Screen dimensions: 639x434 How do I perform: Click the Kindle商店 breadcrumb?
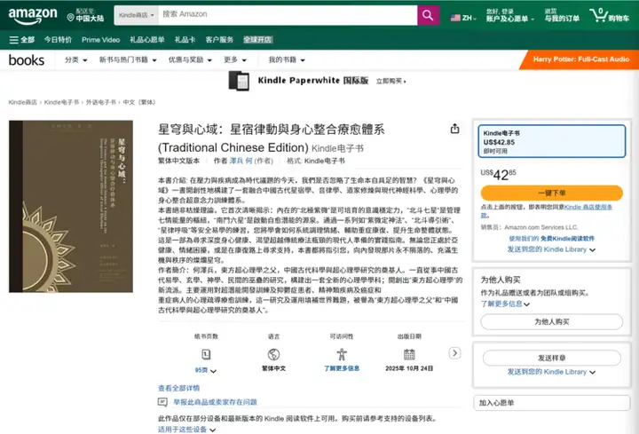point(23,102)
